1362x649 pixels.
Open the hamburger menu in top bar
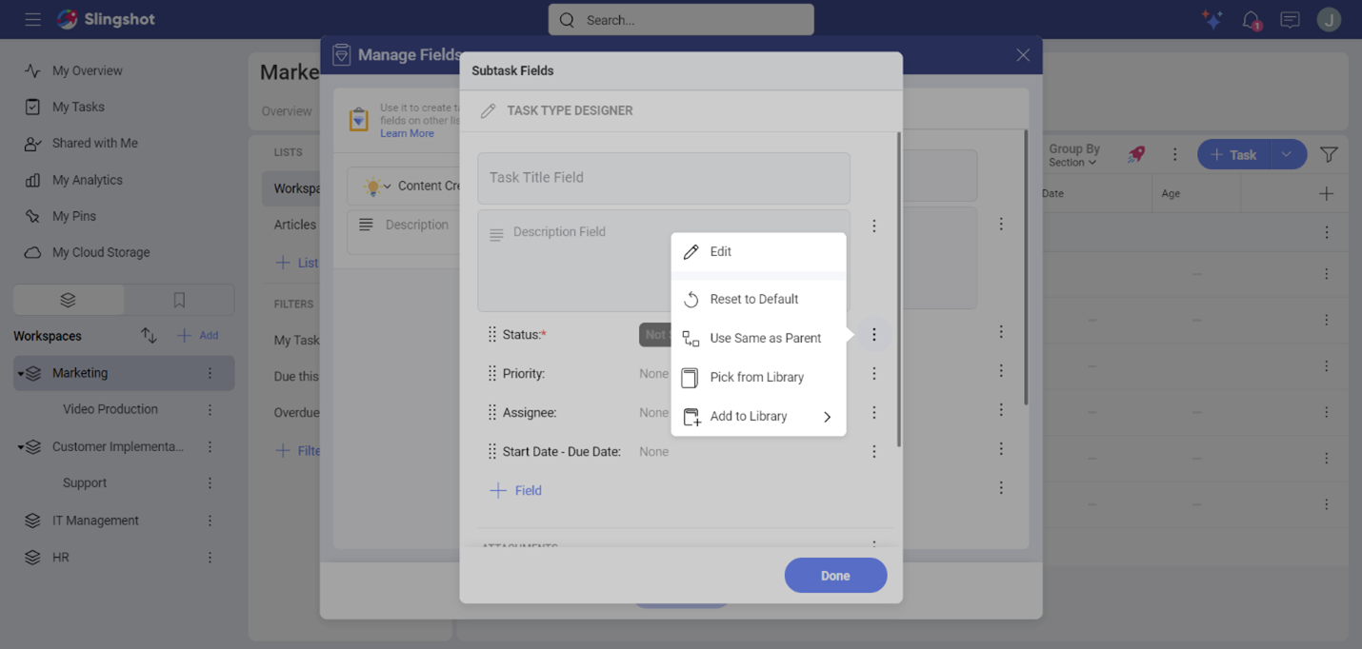32,19
